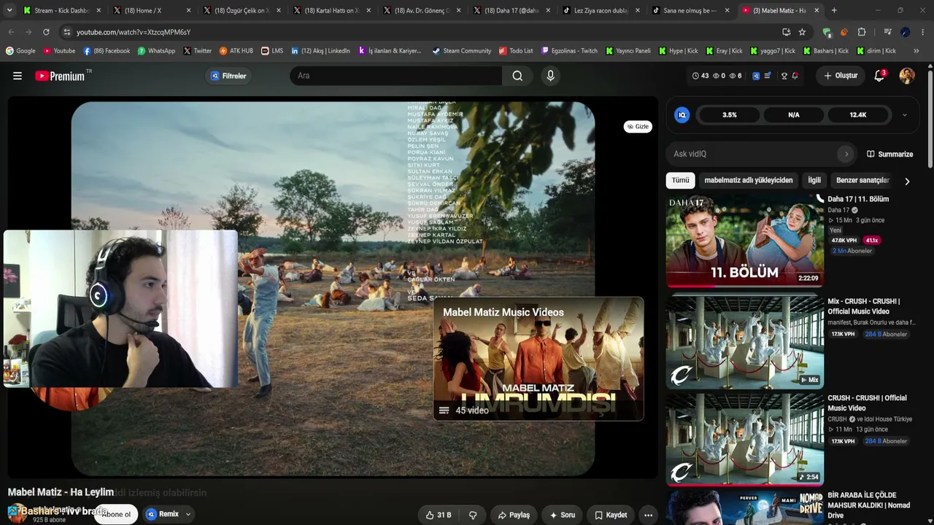The height and width of the screenshot is (525, 934).
Task: Select the Tümü chip
Action: pyautogui.click(x=680, y=180)
